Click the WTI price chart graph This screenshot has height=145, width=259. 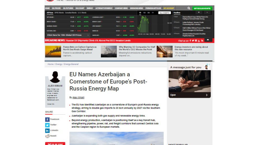pos(154,24)
